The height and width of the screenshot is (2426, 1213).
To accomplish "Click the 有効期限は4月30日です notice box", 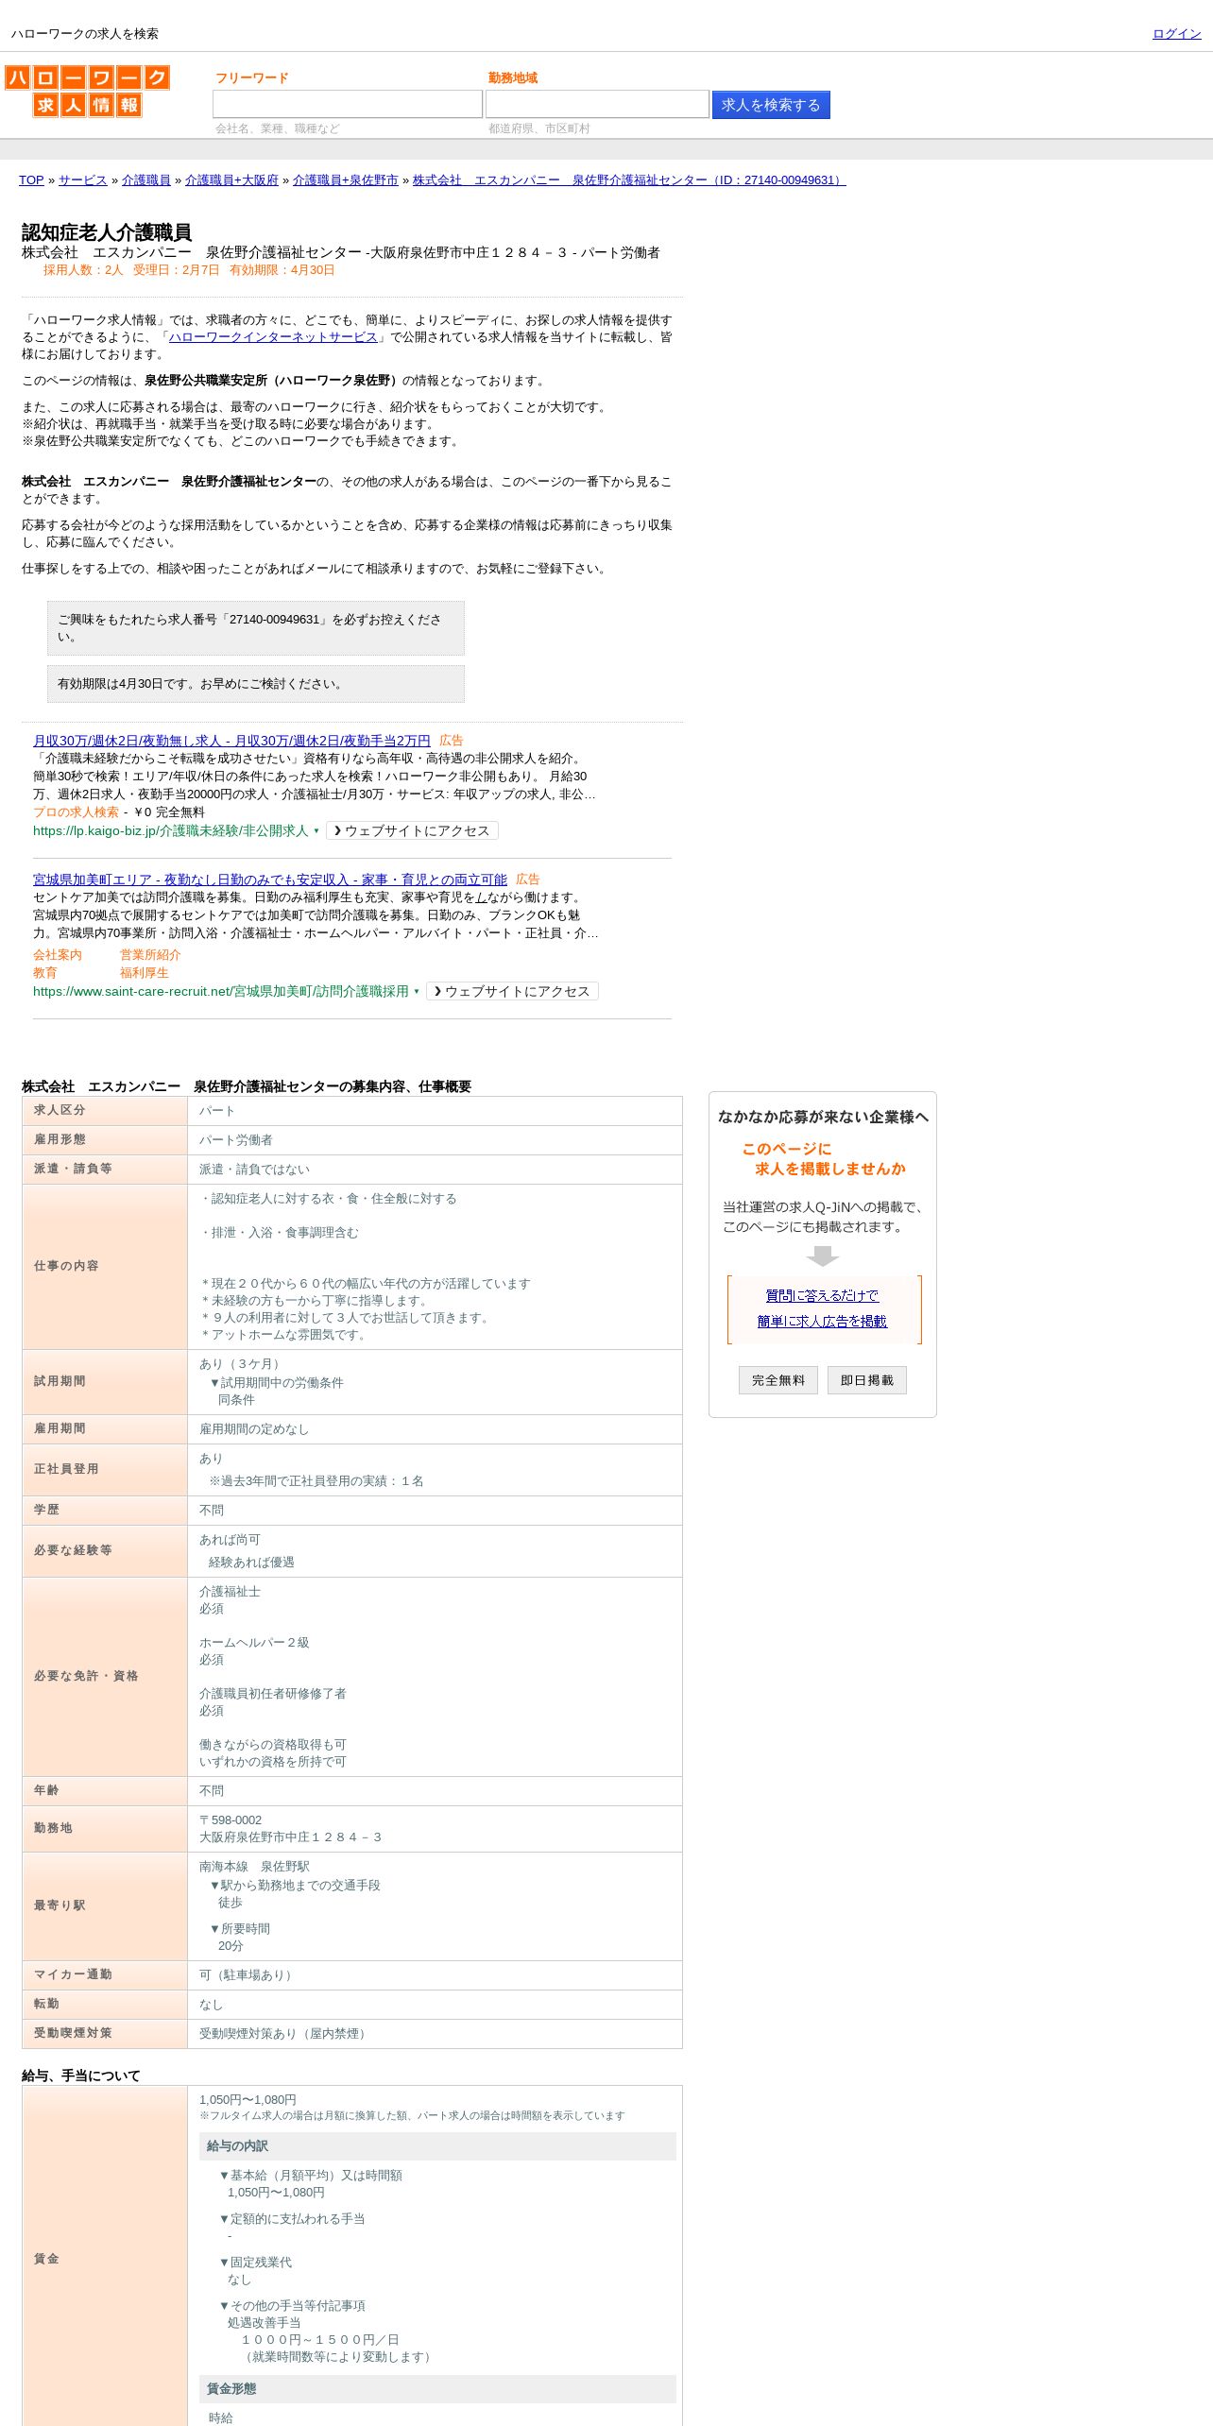I will (256, 684).
